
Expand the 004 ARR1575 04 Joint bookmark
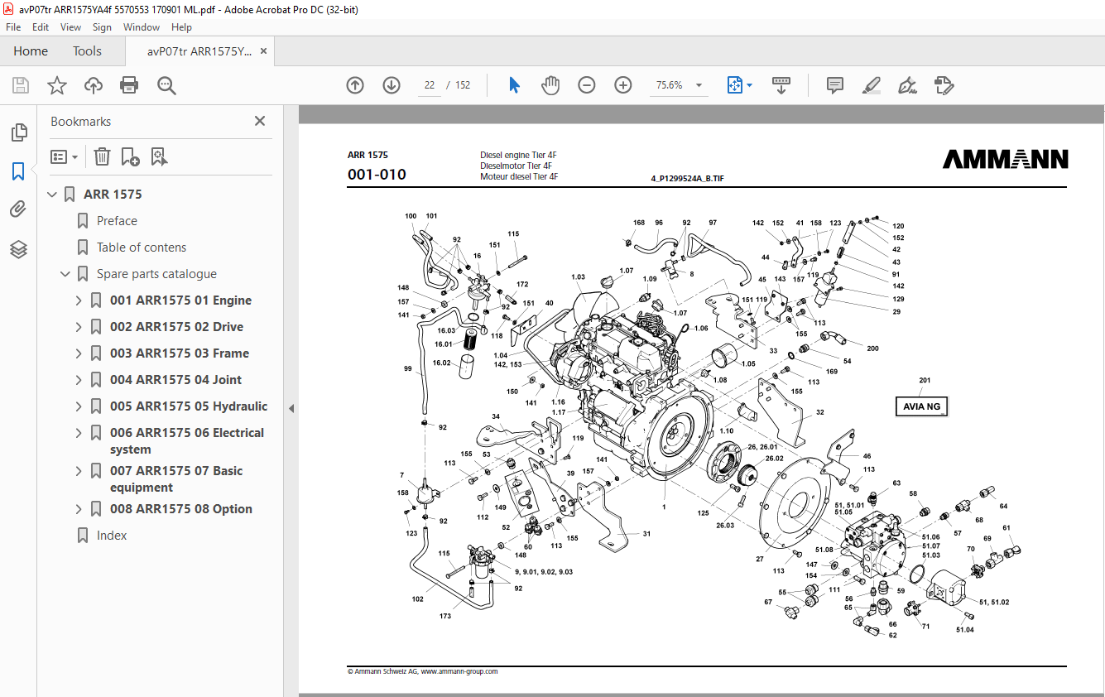click(x=79, y=380)
